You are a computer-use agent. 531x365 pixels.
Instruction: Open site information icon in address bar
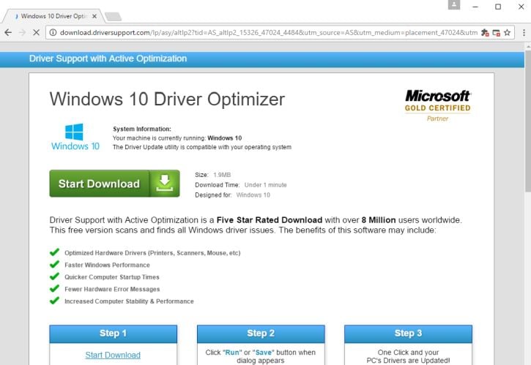[53, 32]
